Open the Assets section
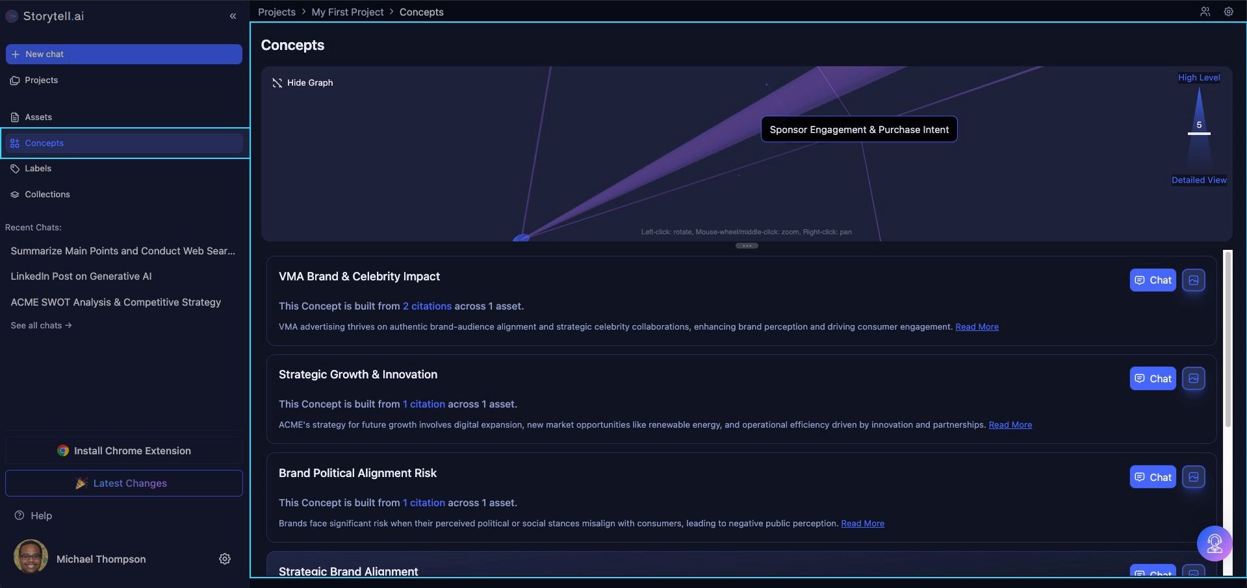The image size is (1247, 588). coord(38,117)
